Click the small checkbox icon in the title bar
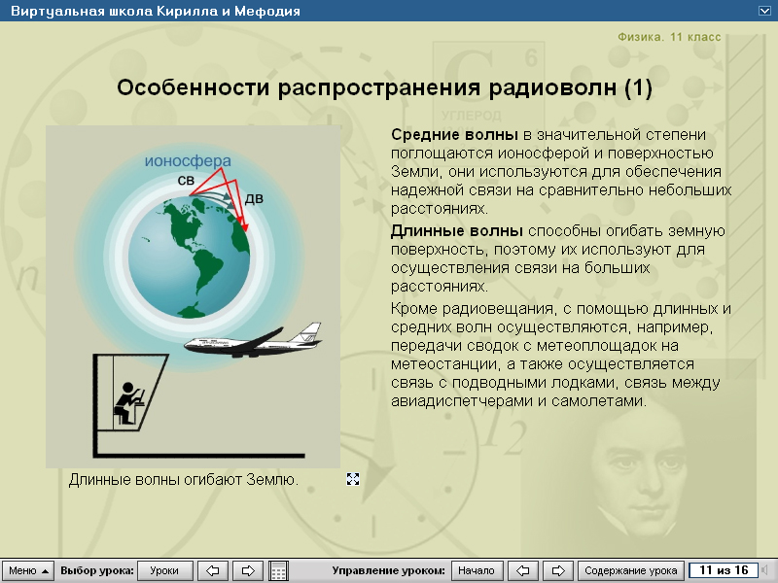This screenshot has width=778, height=583. [x=764, y=11]
